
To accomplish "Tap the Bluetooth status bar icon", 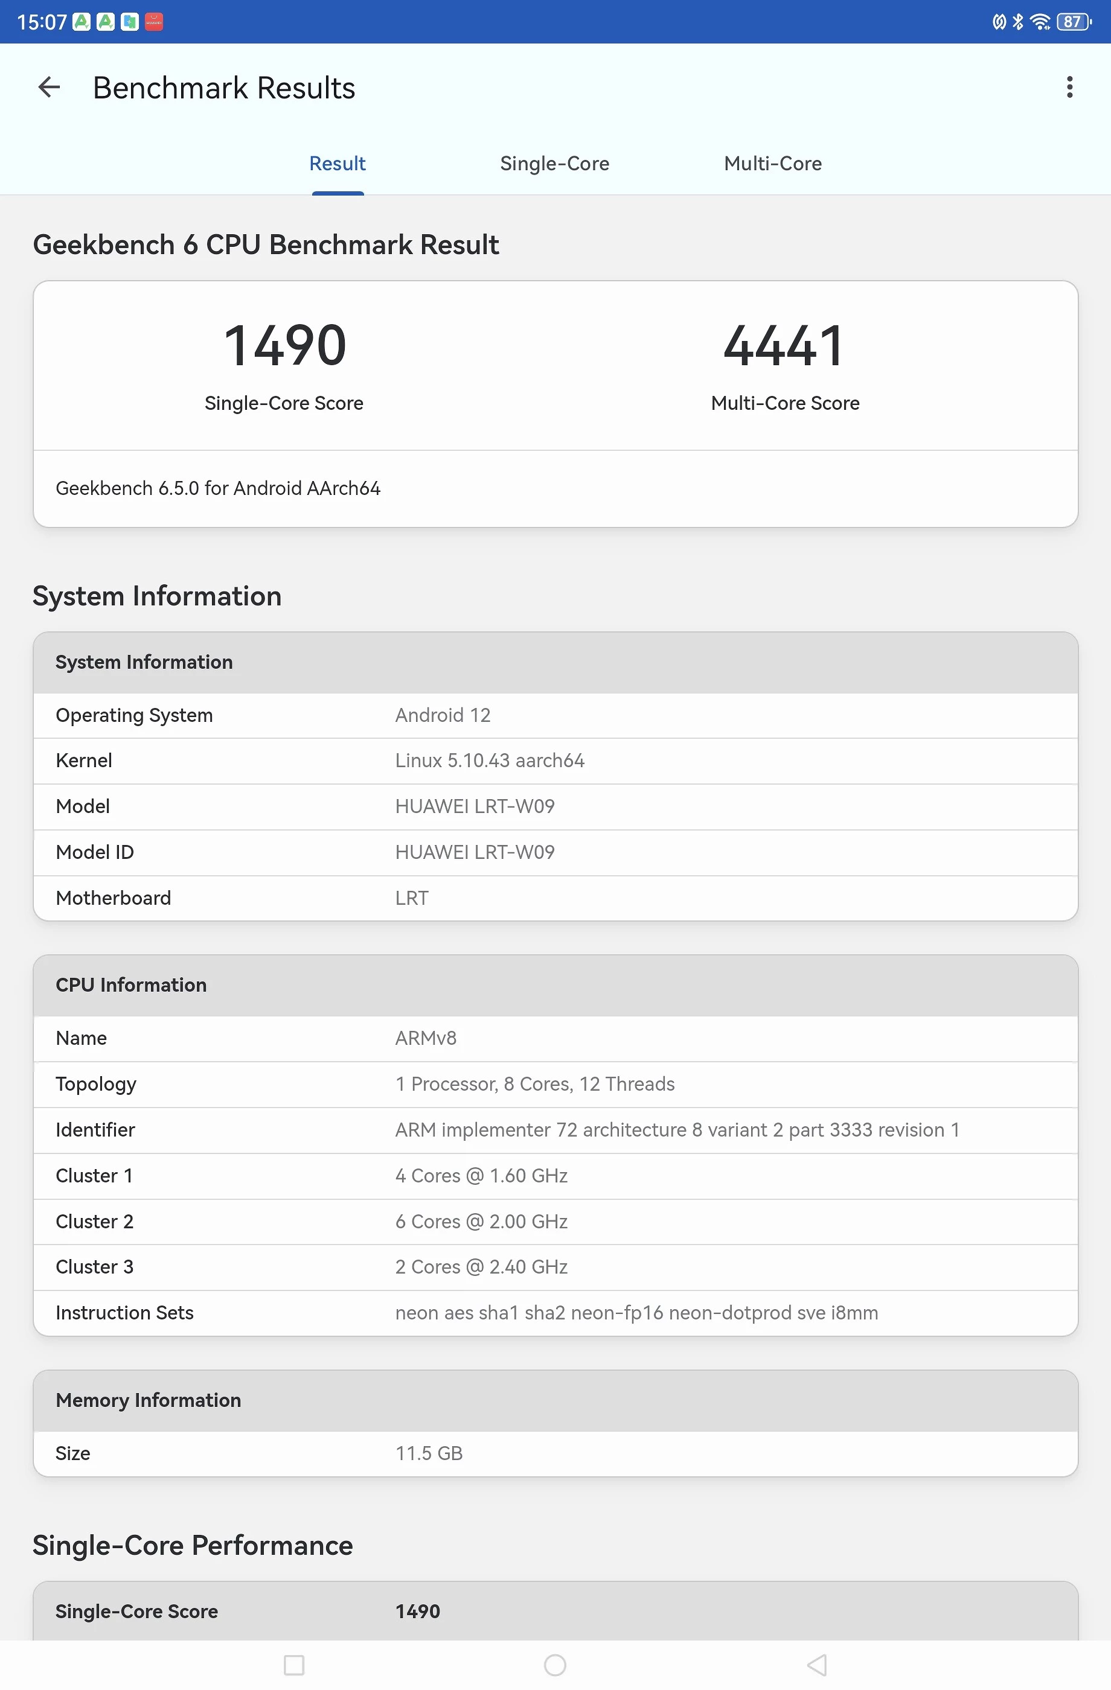I will [1018, 22].
